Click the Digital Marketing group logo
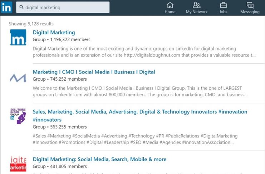 click(x=18, y=37)
